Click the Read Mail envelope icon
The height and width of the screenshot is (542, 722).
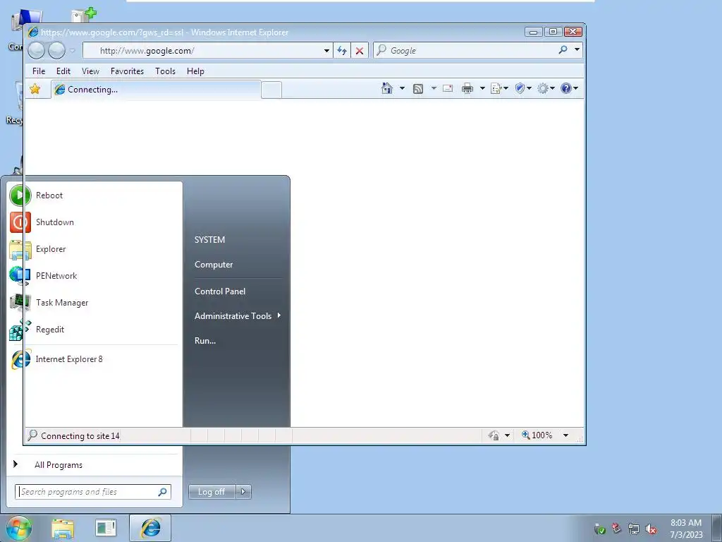coord(448,88)
